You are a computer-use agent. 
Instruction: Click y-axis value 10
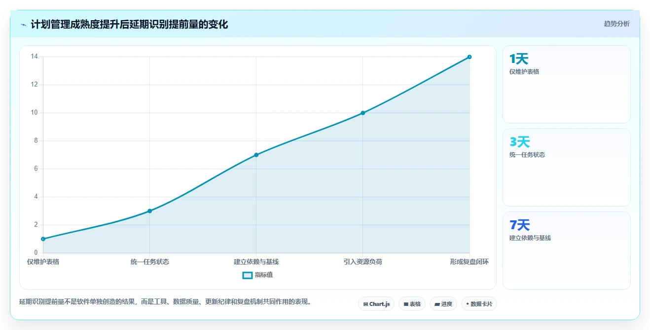click(34, 113)
